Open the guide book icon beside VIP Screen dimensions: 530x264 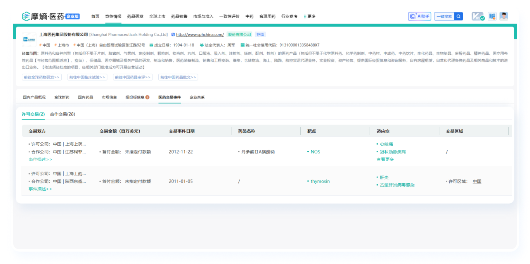(x=492, y=16)
